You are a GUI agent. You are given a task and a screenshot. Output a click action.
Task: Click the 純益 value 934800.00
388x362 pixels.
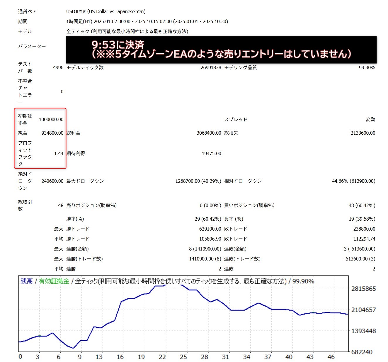point(52,133)
